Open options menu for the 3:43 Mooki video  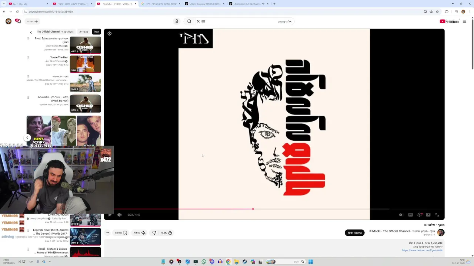click(x=28, y=77)
